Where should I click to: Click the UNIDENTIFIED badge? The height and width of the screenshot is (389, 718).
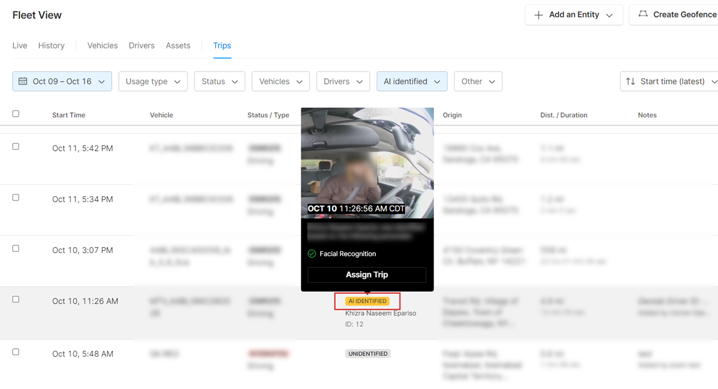point(368,354)
